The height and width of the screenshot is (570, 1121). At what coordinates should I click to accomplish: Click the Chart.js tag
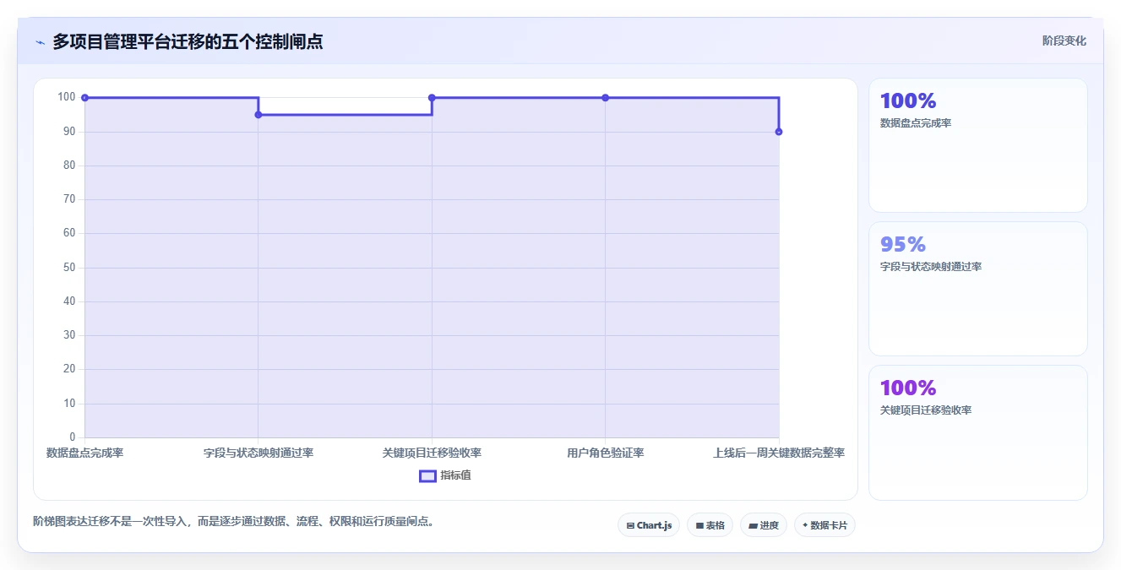coord(649,525)
